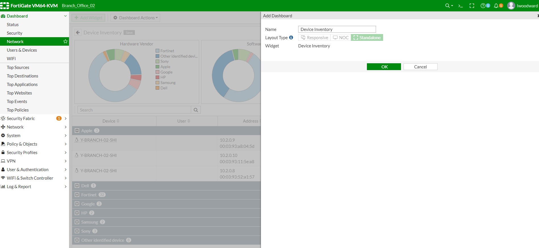
Task: Click device row with address 10.2.0.10
Action: tap(166, 158)
